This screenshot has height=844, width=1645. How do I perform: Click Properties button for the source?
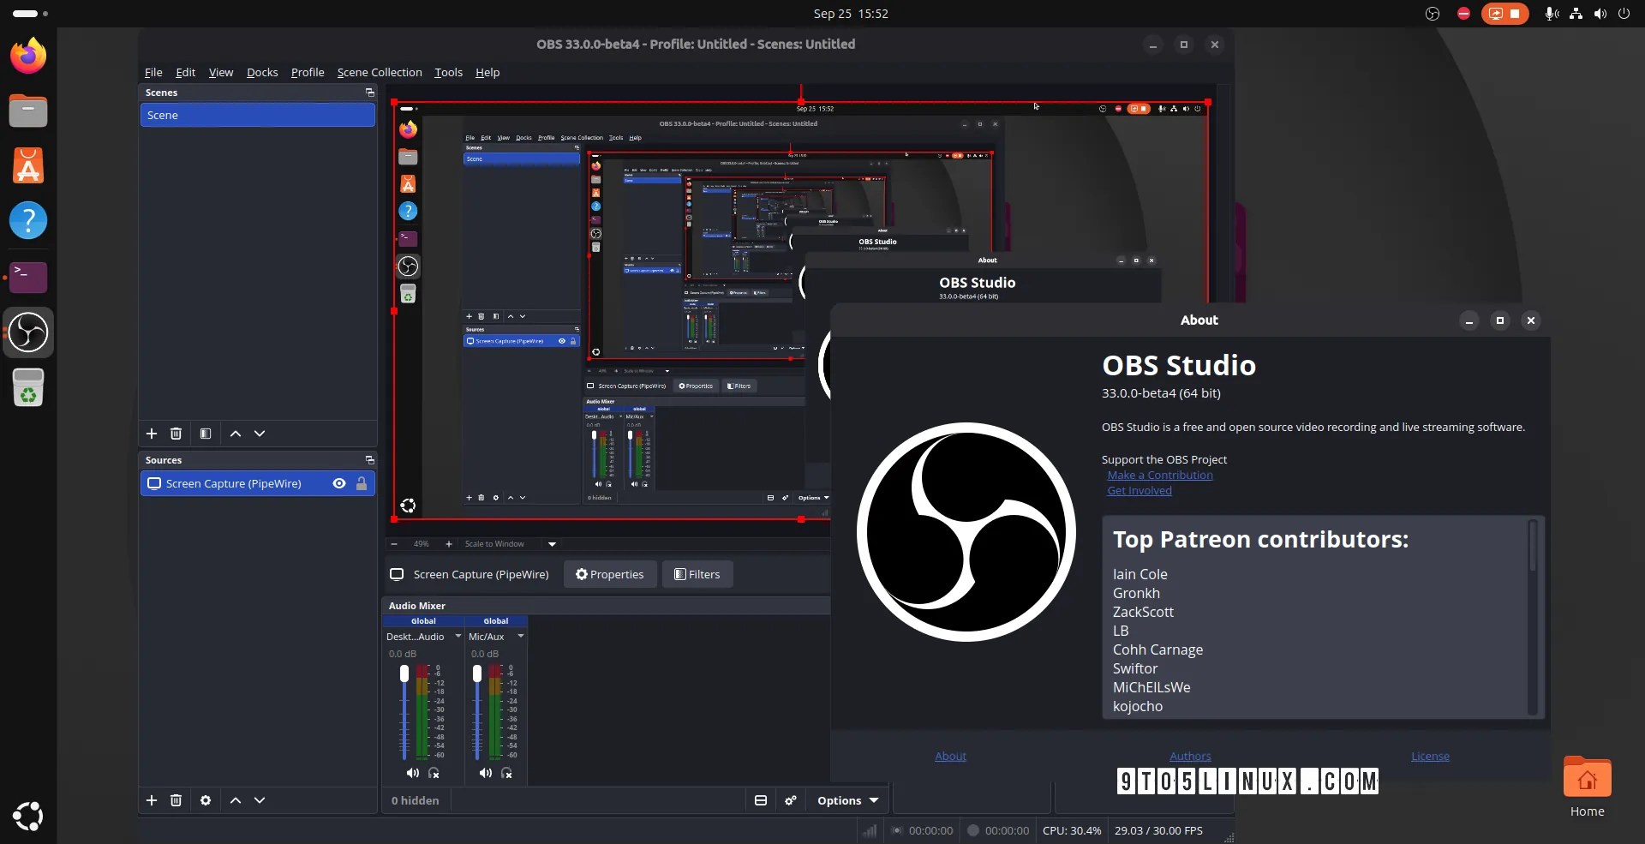(x=610, y=574)
